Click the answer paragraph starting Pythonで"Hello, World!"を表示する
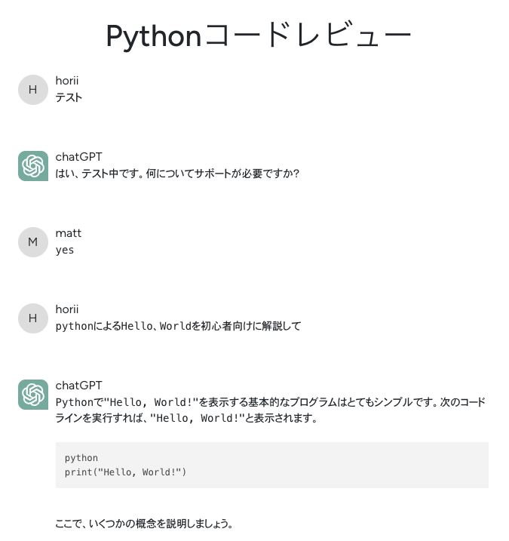 (270, 410)
